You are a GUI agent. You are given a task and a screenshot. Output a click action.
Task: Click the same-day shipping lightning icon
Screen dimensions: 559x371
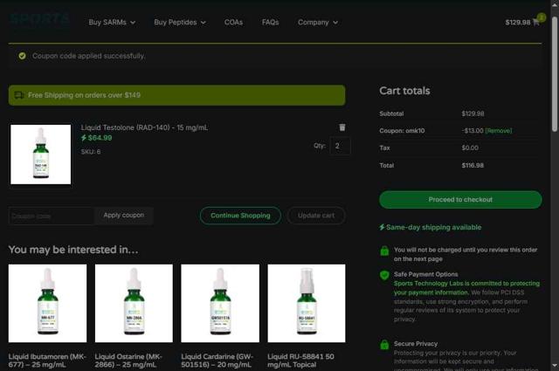(382, 227)
